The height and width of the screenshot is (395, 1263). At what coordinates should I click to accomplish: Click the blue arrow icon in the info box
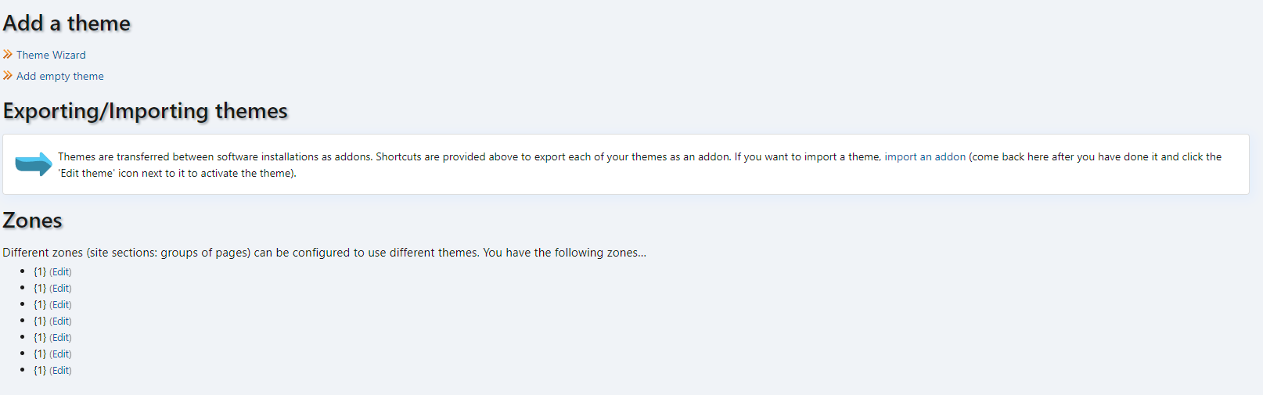[x=34, y=164]
